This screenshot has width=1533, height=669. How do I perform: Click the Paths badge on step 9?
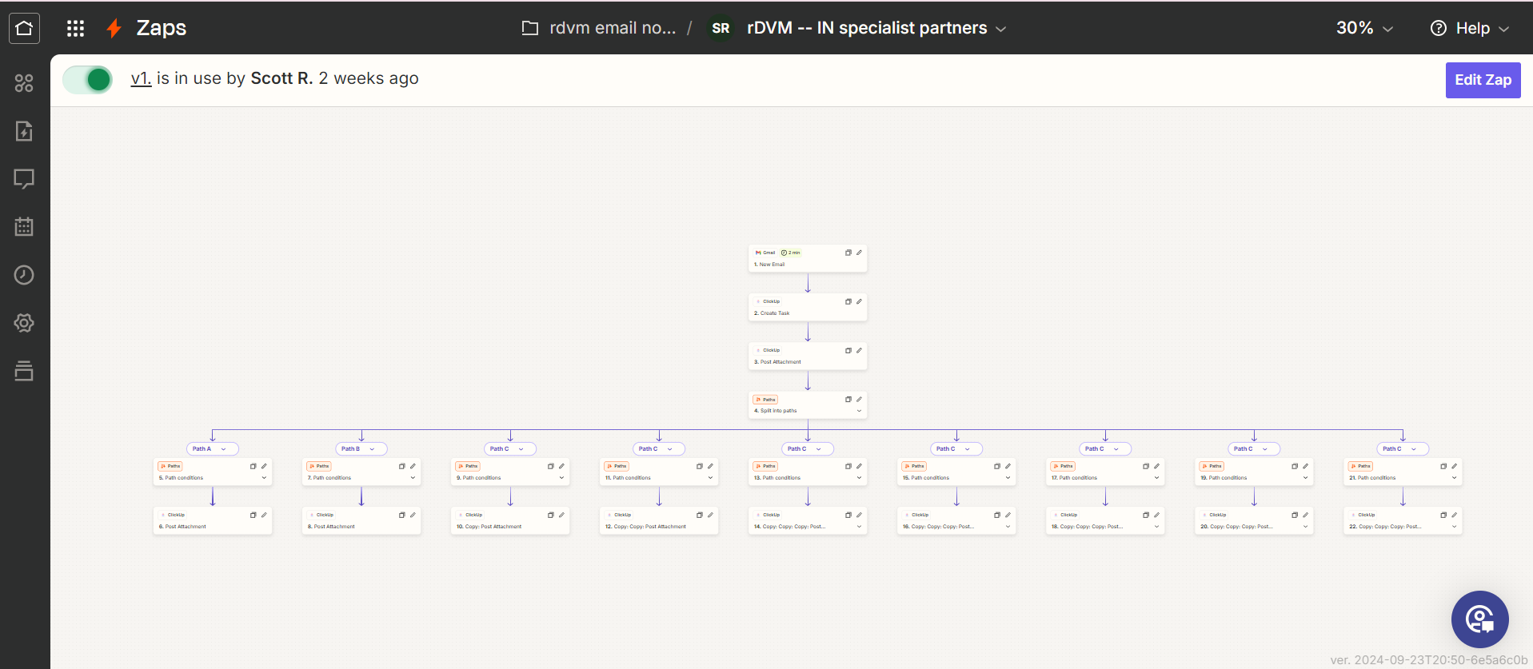[x=468, y=466]
